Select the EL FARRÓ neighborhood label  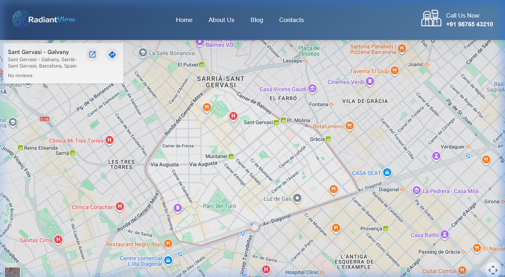[x=283, y=98]
